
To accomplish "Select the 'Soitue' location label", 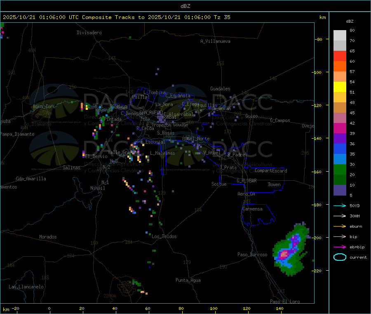I will 219,184.
